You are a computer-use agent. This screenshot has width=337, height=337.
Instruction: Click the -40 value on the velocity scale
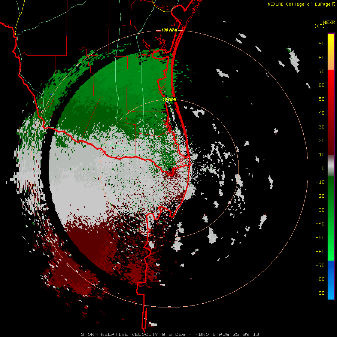click(320, 224)
